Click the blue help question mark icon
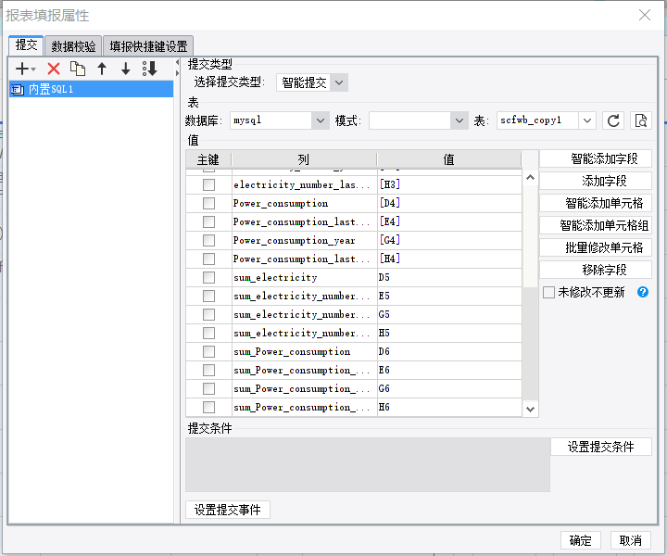This screenshot has width=667, height=556. coord(643,292)
